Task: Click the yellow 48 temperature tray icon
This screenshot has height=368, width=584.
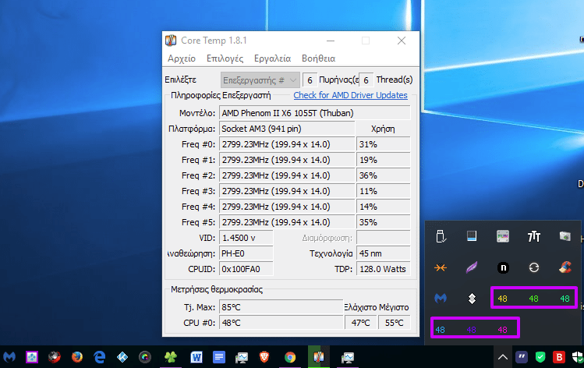Action: (x=502, y=299)
